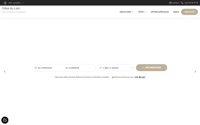Click the padlock secure payment icon
200x125 pixels.
click(112, 77)
